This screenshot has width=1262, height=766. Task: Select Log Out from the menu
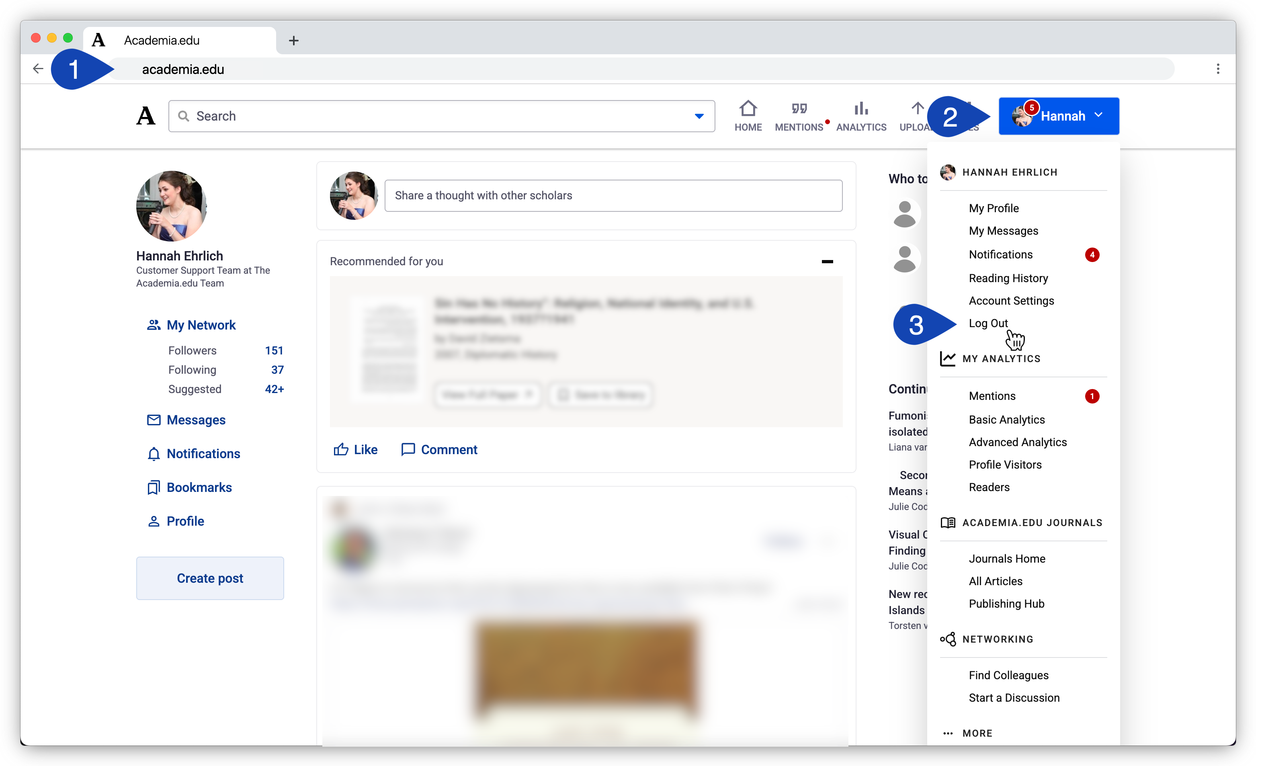pyautogui.click(x=988, y=323)
